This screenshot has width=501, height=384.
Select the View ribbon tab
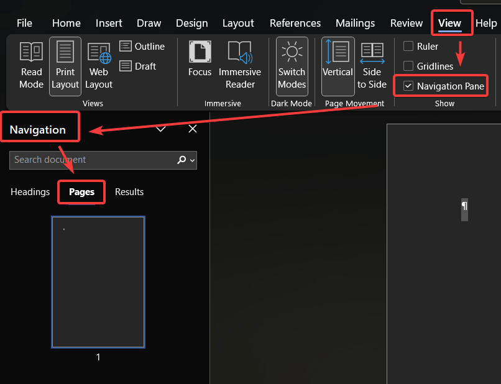pyautogui.click(x=449, y=23)
